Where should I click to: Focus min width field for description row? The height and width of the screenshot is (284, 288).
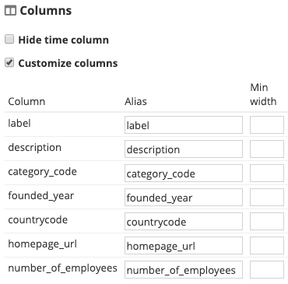[x=267, y=149]
